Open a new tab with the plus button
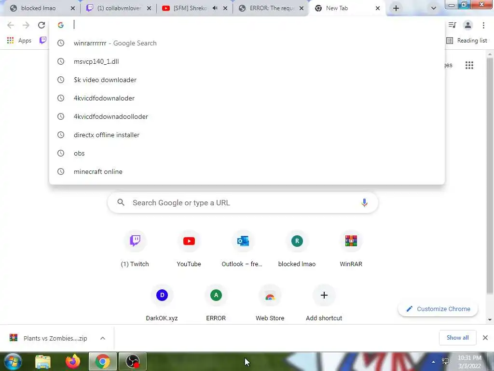Image resolution: width=494 pixels, height=371 pixels. click(x=396, y=8)
